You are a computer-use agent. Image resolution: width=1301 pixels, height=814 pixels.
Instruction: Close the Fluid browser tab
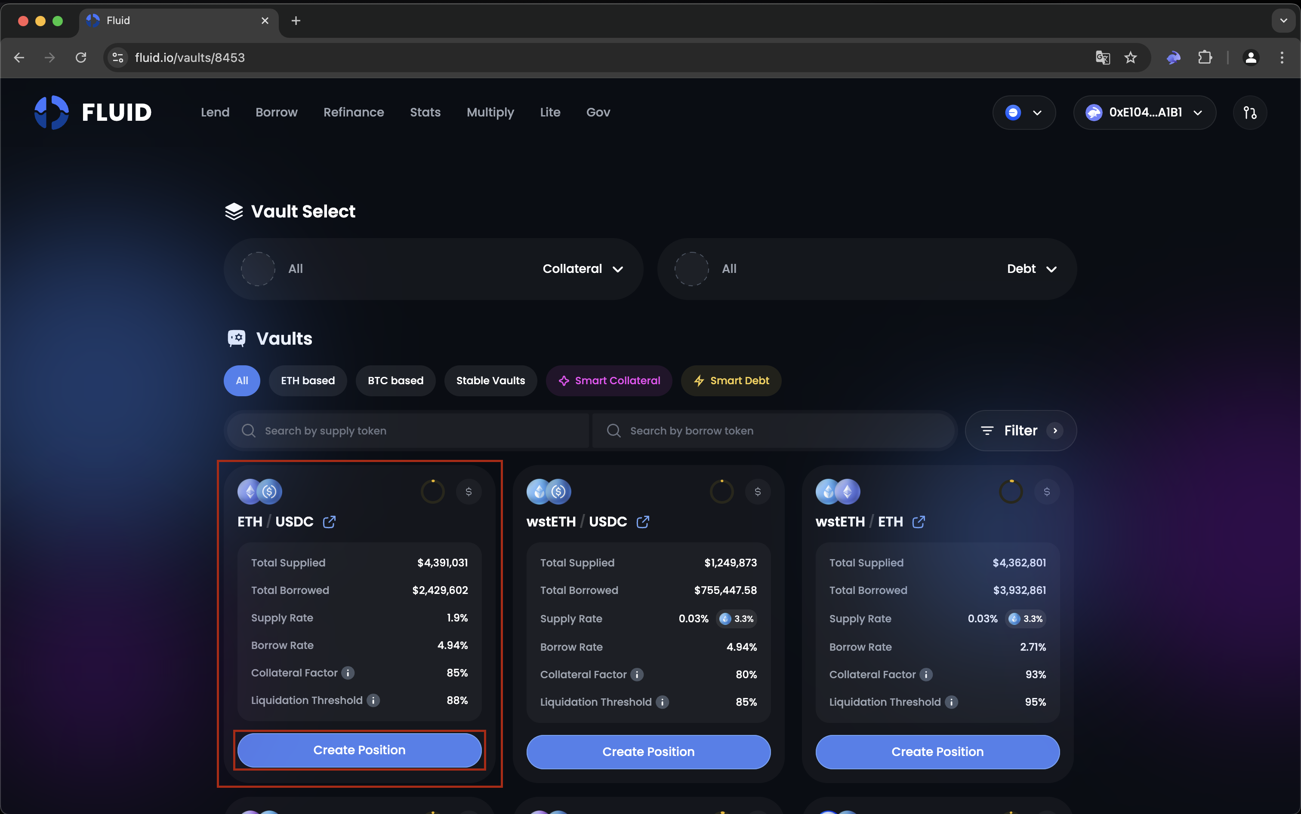(x=265, y=21)
